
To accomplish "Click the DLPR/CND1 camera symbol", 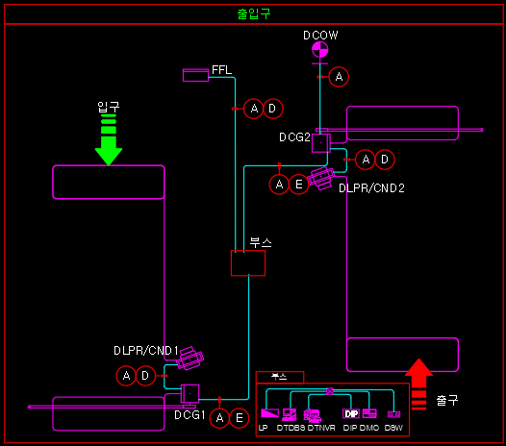I will coord(190,358).
